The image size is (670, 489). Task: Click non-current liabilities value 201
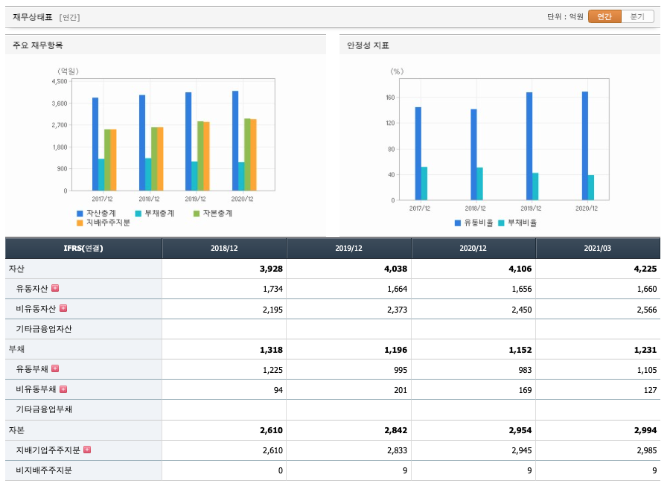pyautogui.click(x=401, y=390)
